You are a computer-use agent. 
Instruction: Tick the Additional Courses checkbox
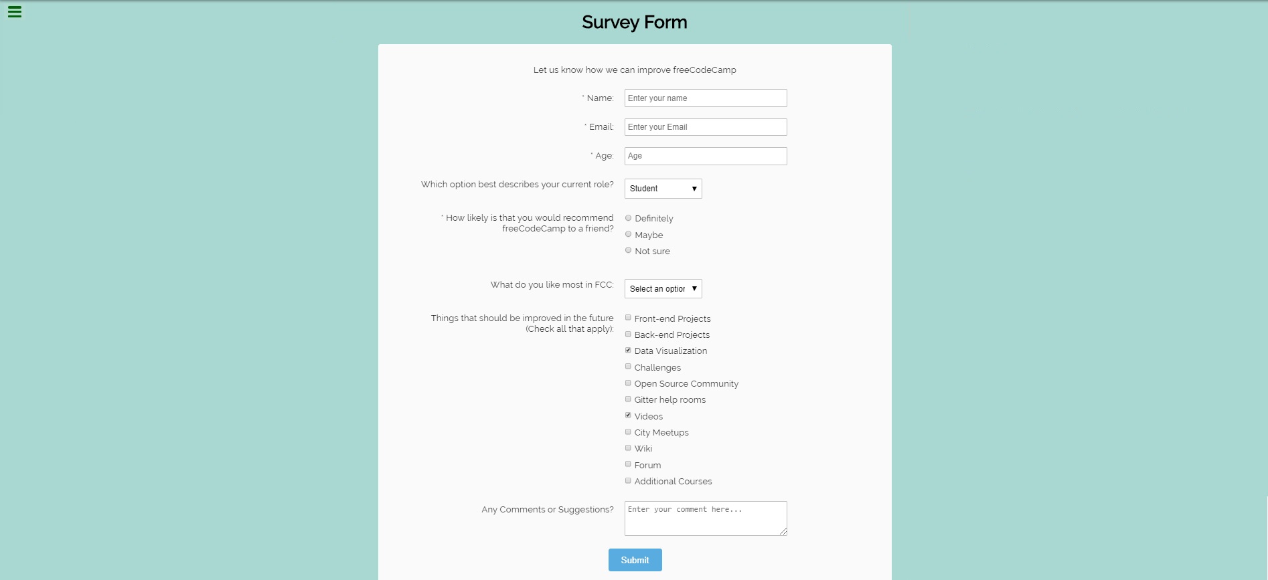tap(628, 480)
